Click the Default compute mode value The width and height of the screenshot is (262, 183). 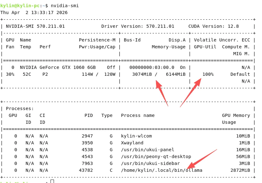(240, 74)
